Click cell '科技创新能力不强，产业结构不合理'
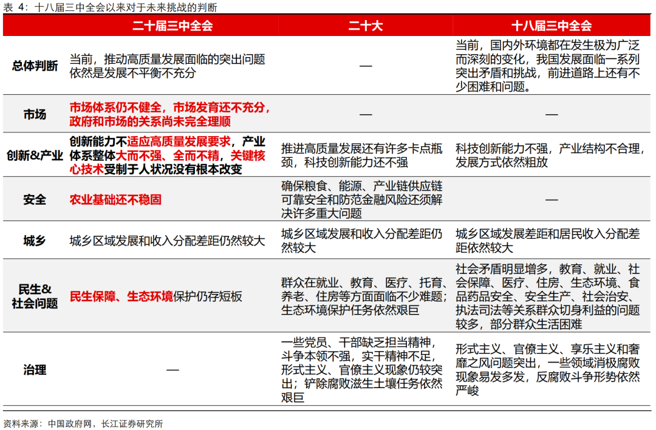Viewport: 656px width, 430px height. (550, 155)
